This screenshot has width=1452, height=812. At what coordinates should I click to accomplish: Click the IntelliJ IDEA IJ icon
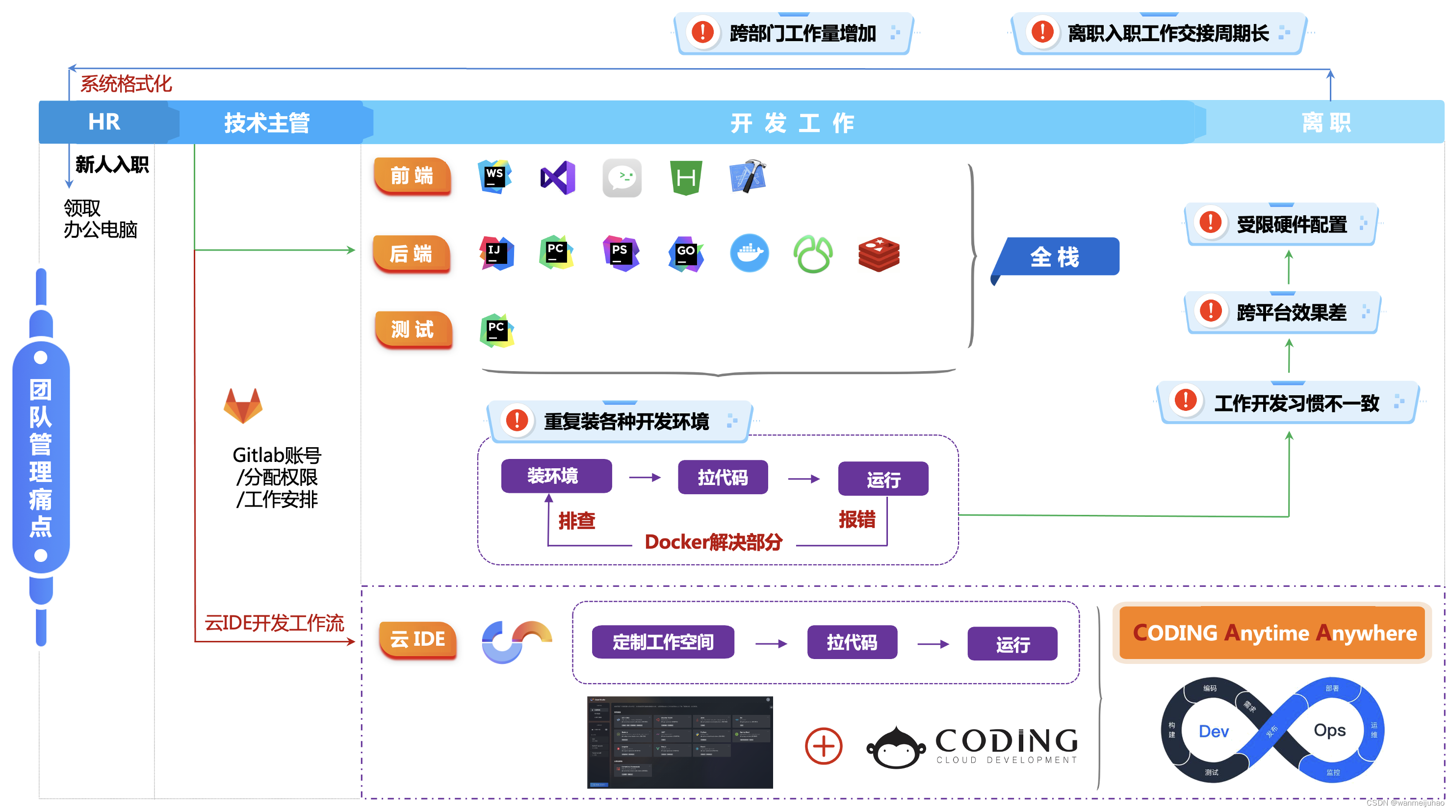click(x=496, y=253)
